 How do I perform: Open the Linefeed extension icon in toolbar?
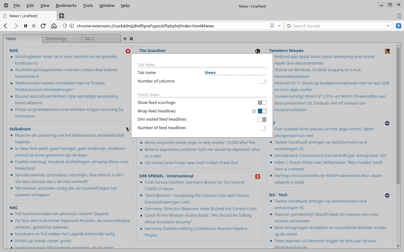399,26
